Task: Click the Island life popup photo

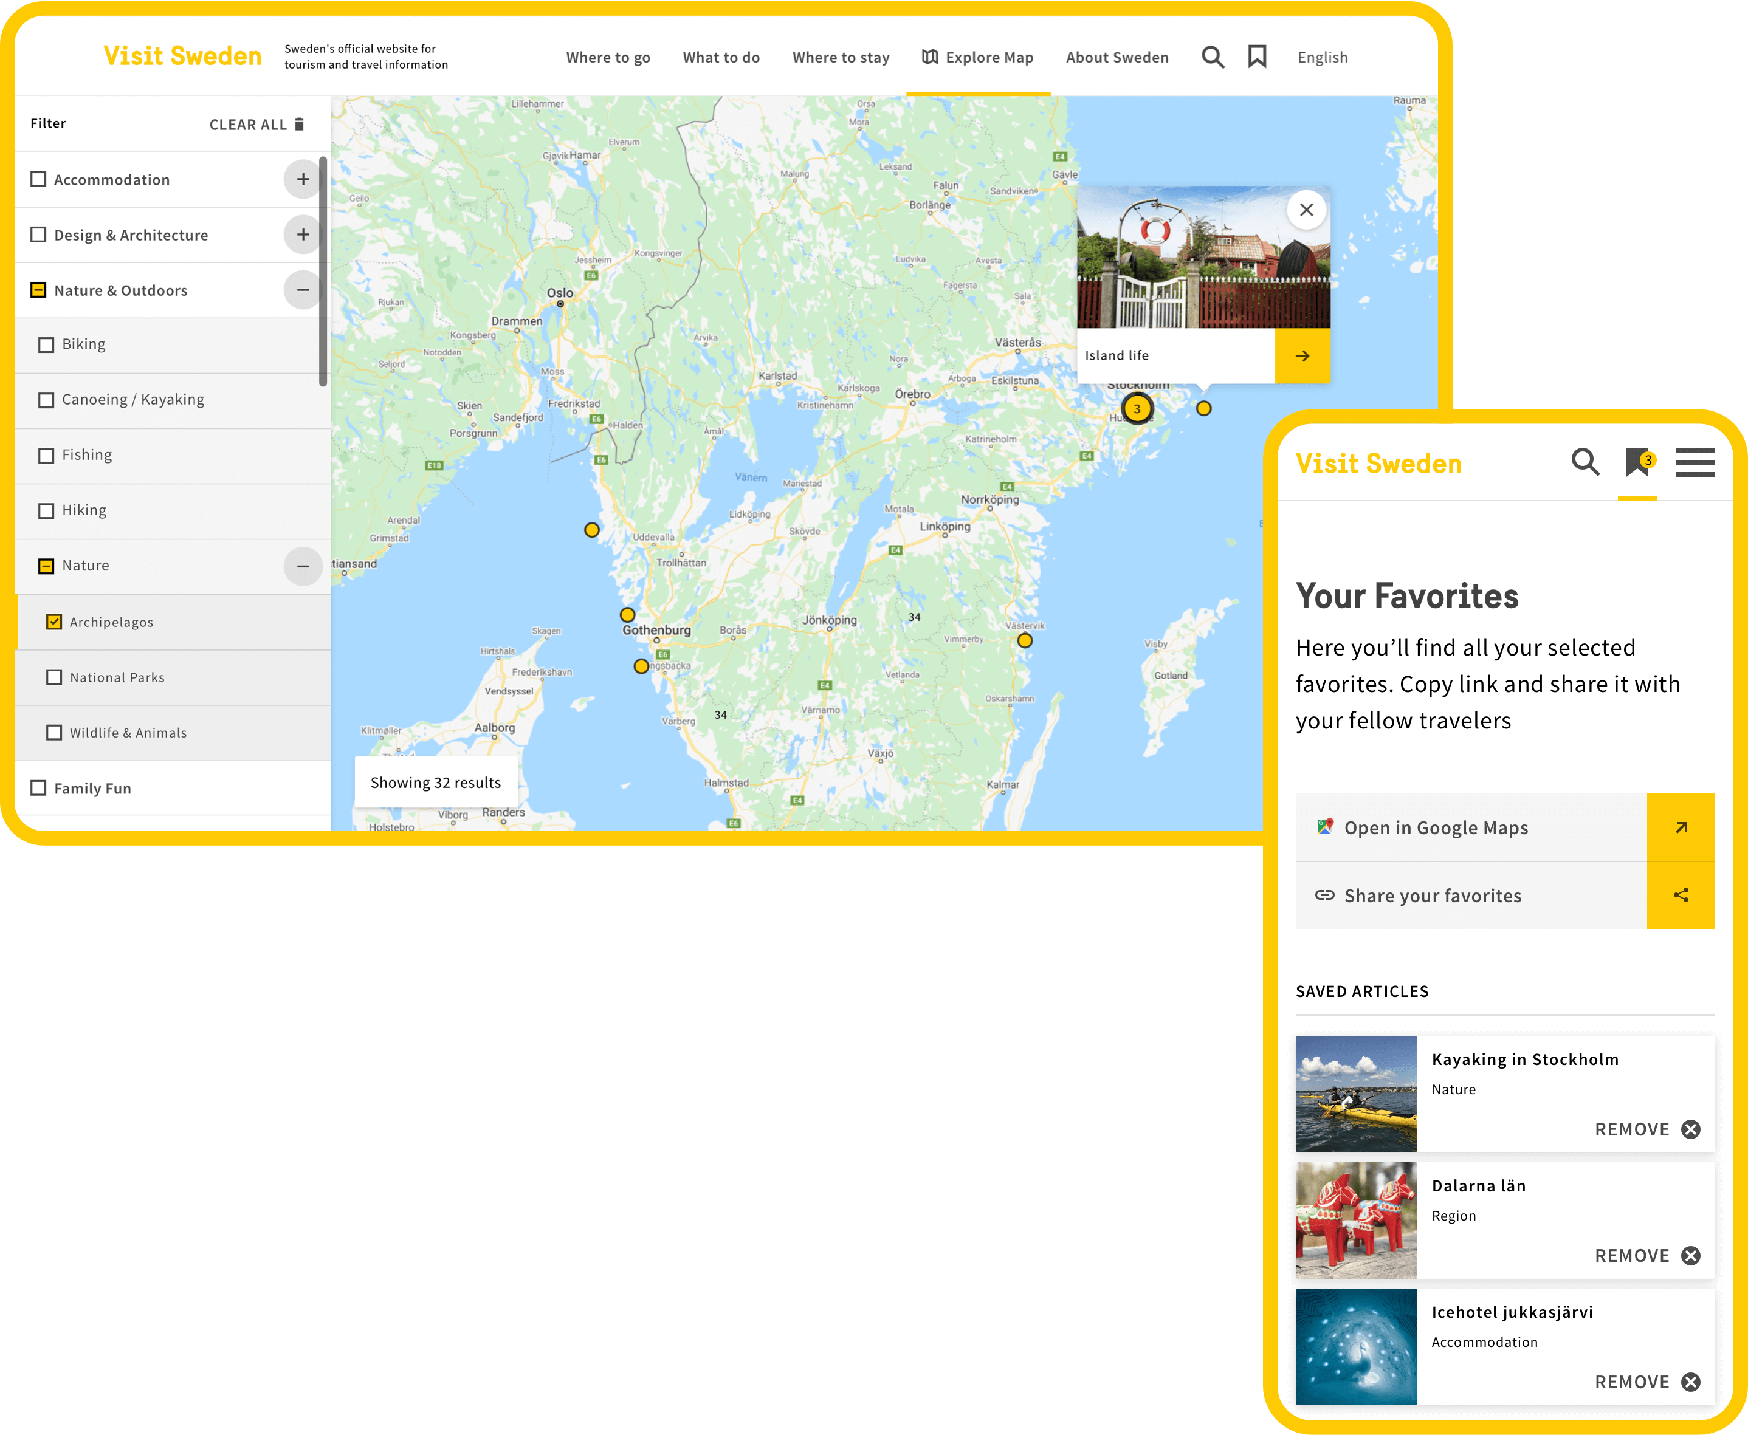Action: point(1203,257)
